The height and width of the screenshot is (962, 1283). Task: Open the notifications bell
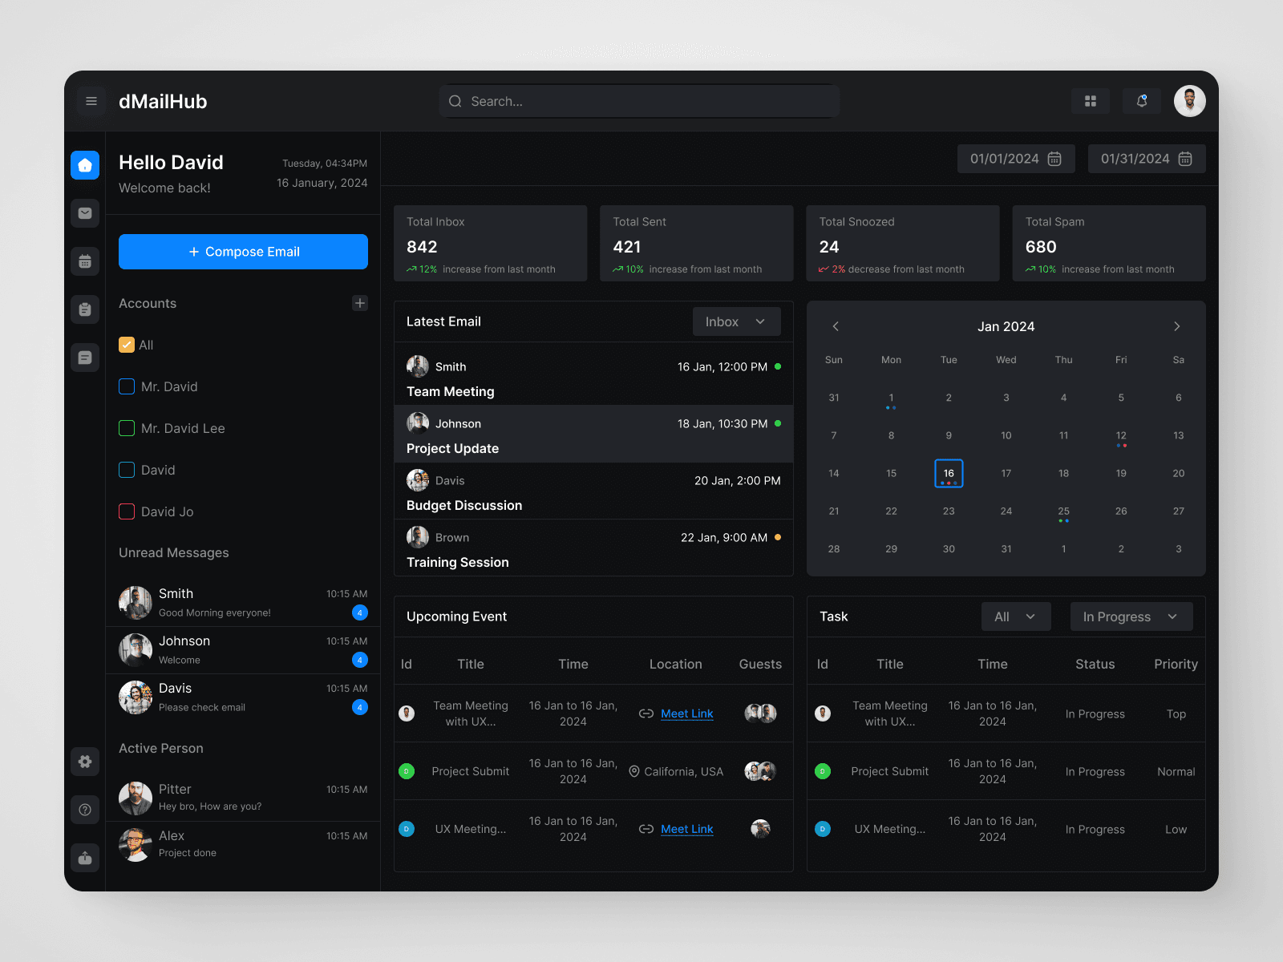point(1142,101)
